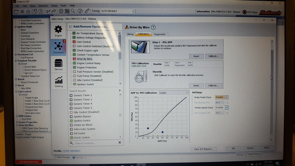Click the ESP Online status indicator icon
The image size is (295, 166).
[244, 12]
